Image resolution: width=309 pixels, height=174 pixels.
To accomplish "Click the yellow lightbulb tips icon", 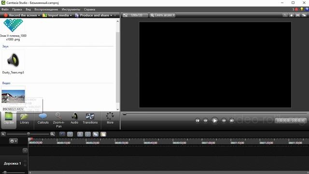I will pyautogui.click(x=302, y=9).
